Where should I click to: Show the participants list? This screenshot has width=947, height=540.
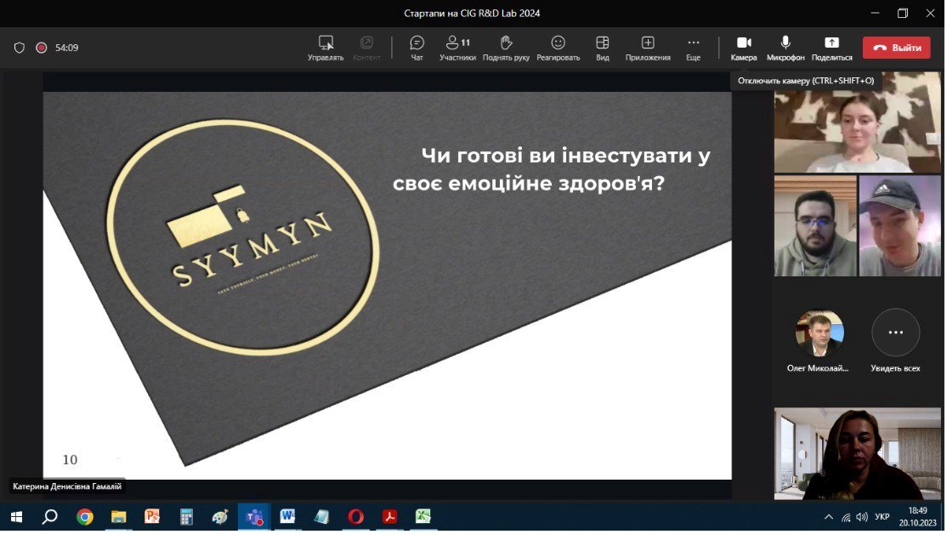click(x=457, y=48)
